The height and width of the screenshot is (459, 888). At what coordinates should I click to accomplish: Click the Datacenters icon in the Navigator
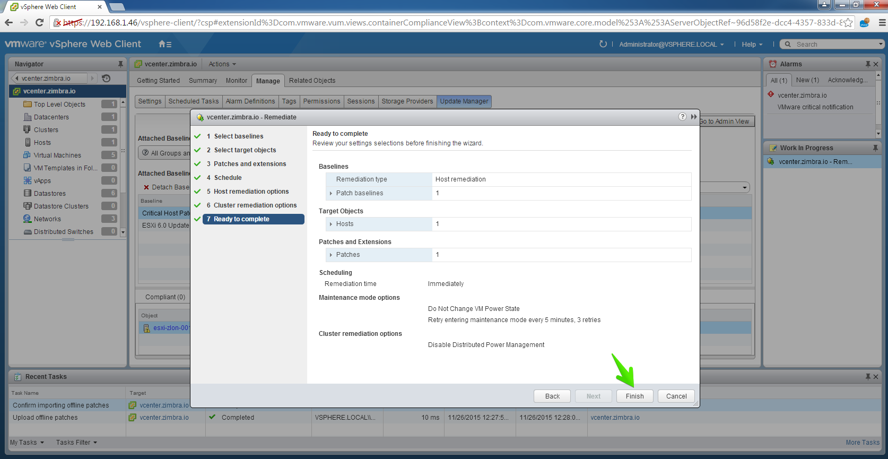tap(28, 117)
